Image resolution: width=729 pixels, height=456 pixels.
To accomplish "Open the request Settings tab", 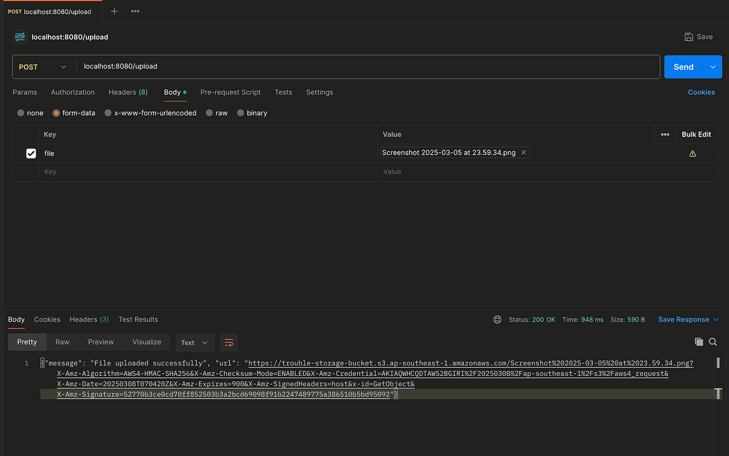I will click(x=320, y=92).
